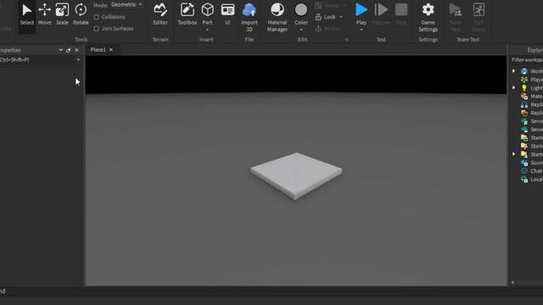Open the Play dropdown arrow

(x=361, y=30)
